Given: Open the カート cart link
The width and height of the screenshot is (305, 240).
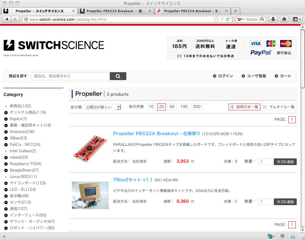Looking at the screenshot, I should pos(283,76).
